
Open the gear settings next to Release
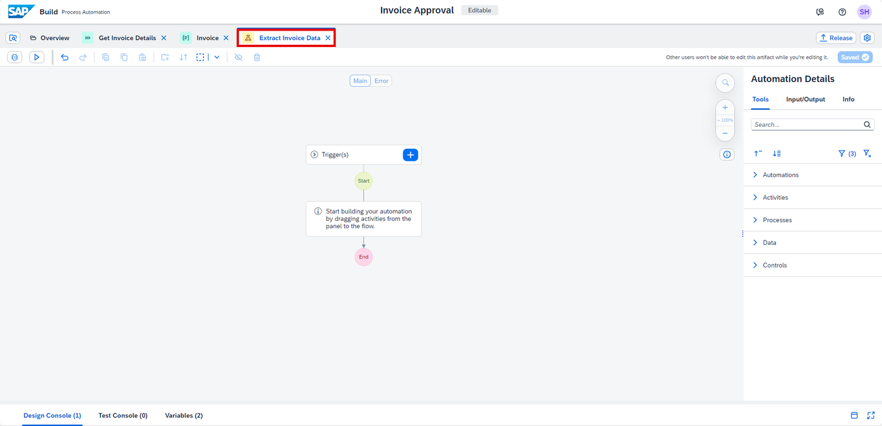pyautogui.click(x=867, y=38)
